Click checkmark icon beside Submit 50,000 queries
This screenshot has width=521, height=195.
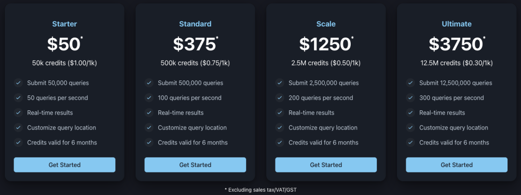[x=18, y=83]
